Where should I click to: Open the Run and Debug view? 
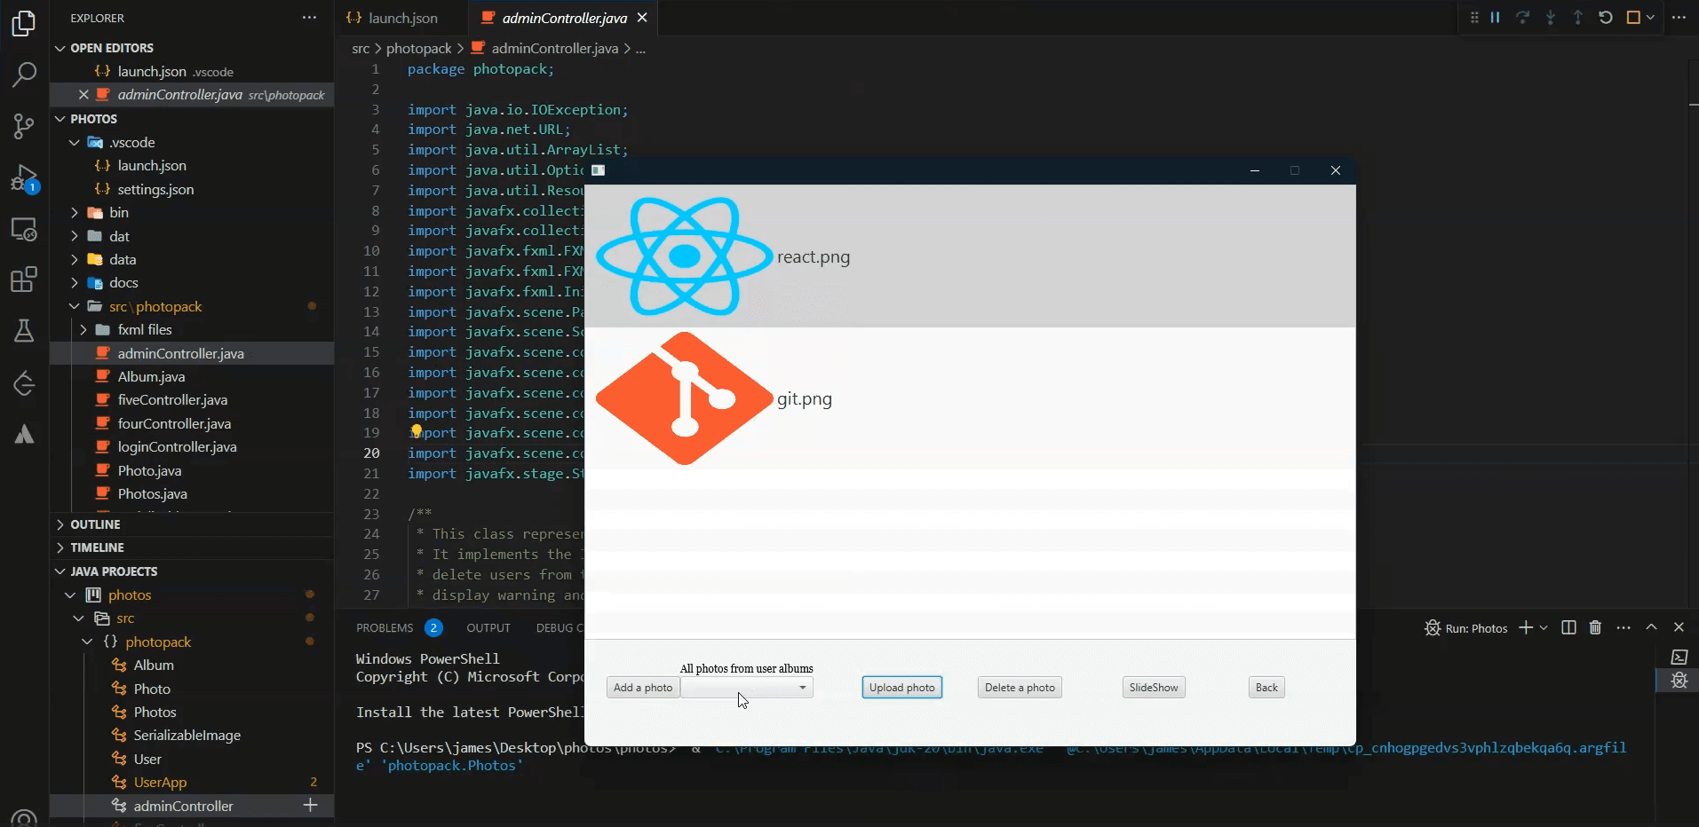24,178
